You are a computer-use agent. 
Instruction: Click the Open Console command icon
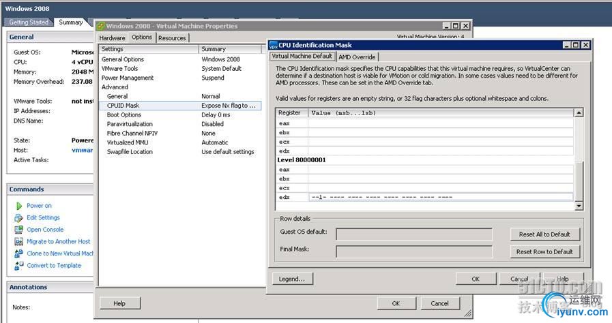(18, 230)
